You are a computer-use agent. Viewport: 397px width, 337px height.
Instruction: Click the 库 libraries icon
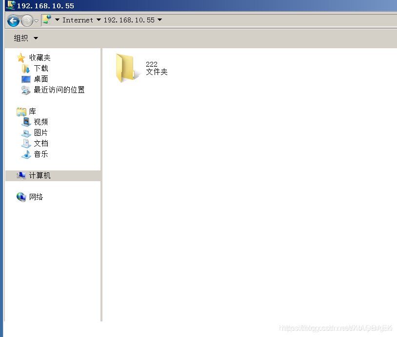tap(21, 112)
